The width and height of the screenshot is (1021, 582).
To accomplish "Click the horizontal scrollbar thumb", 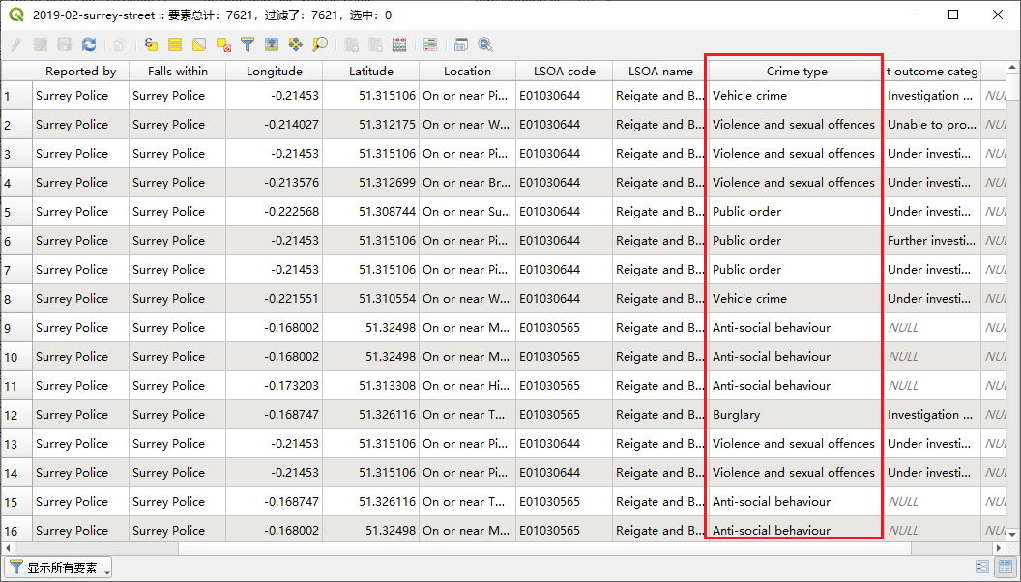I will point(97,548).
